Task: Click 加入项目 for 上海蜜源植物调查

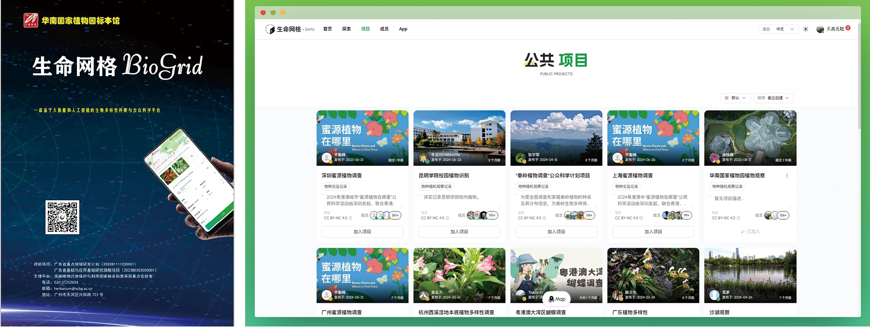Action: (653, 232)
